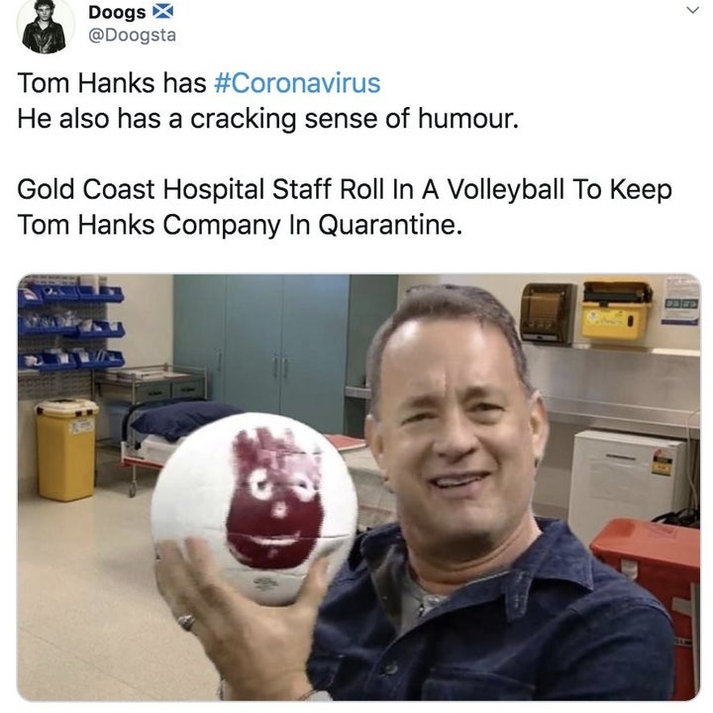Click the "Gold Coast Hospital Staff" sentence
713x713 pixels.
(x=345, y=207)
